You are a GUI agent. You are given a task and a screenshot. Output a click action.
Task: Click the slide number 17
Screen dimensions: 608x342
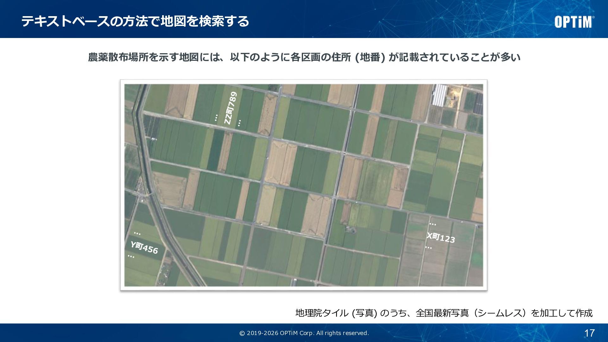[x=589, y=333]
